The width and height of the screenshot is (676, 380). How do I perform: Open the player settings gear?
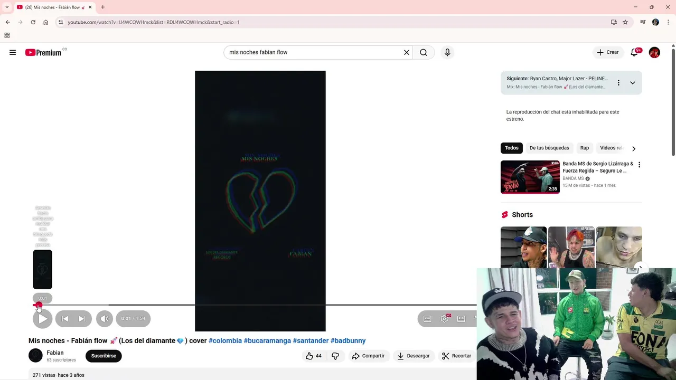tap(445, 319)
